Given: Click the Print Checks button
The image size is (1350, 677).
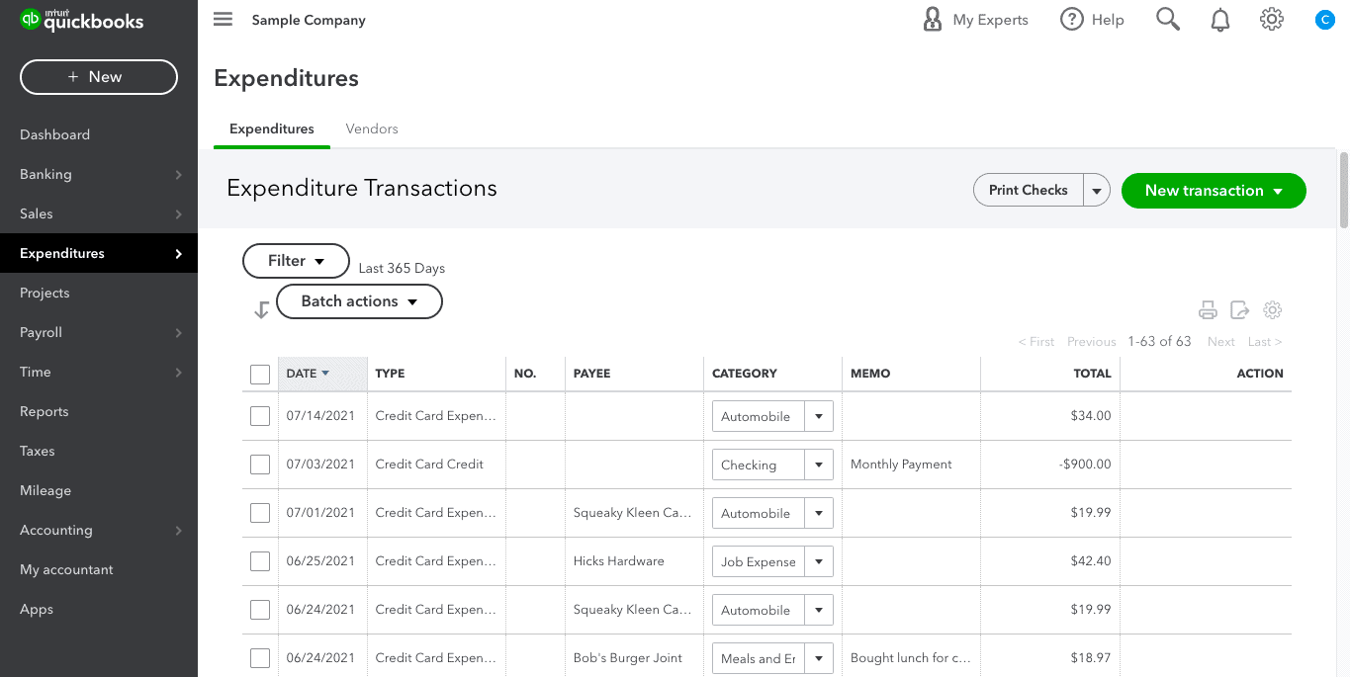Looking at the screenshot, I should (x=1029, y=190).
